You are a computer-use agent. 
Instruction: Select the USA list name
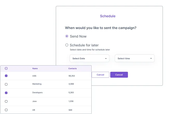(34, 76)
